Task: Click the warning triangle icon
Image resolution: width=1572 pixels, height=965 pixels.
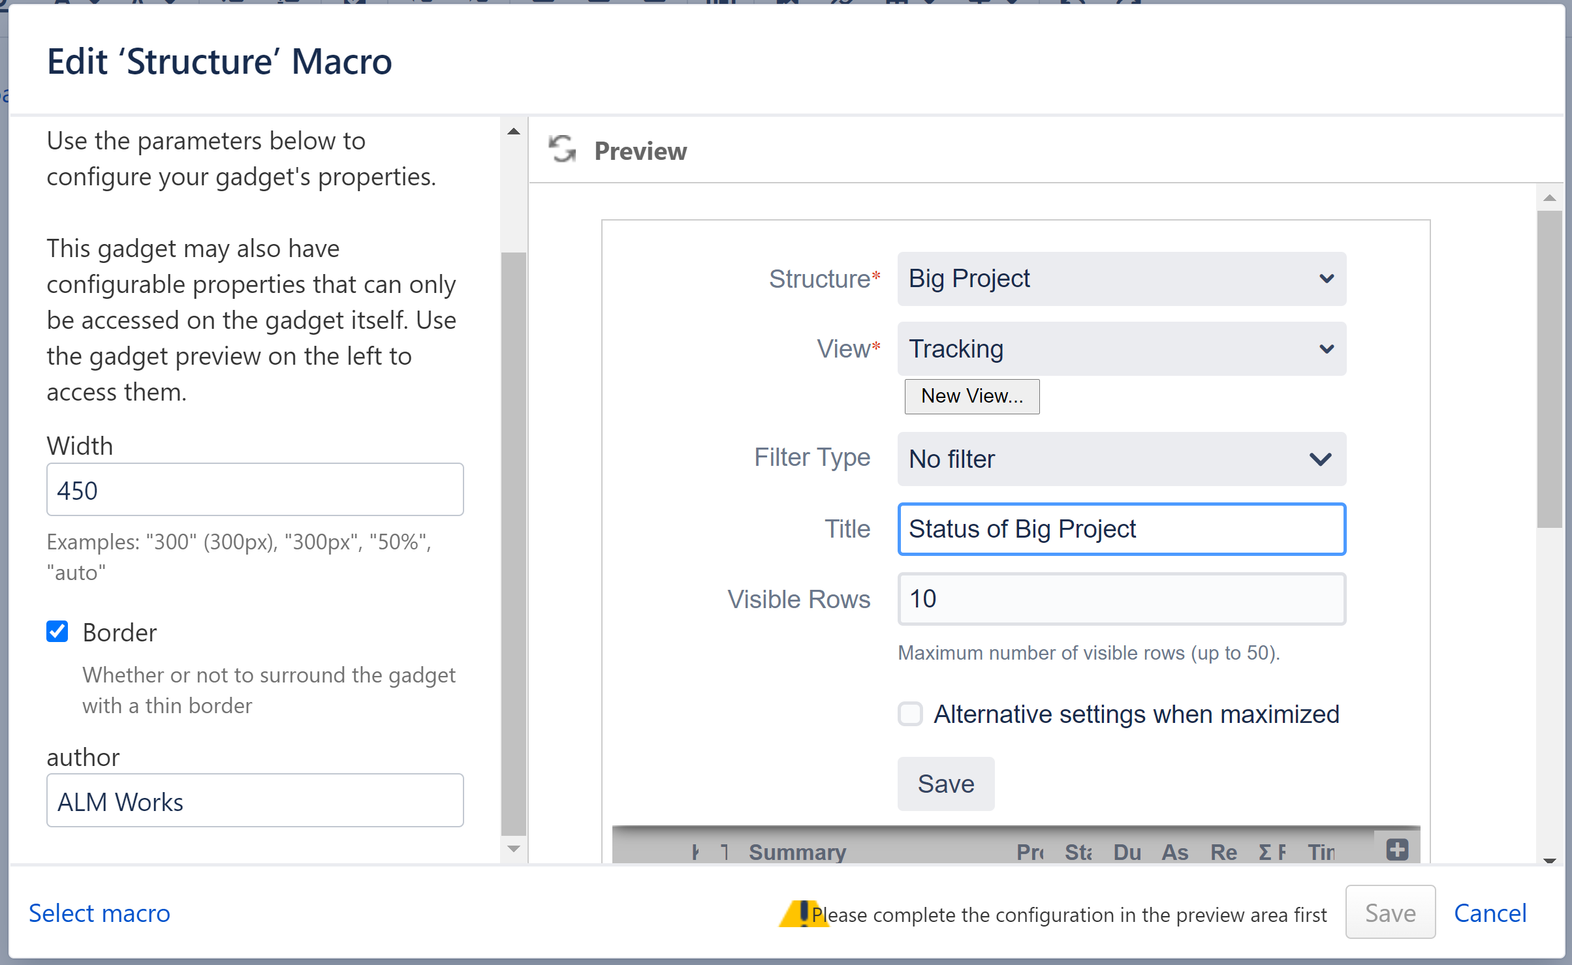Action: click(804, 913)
